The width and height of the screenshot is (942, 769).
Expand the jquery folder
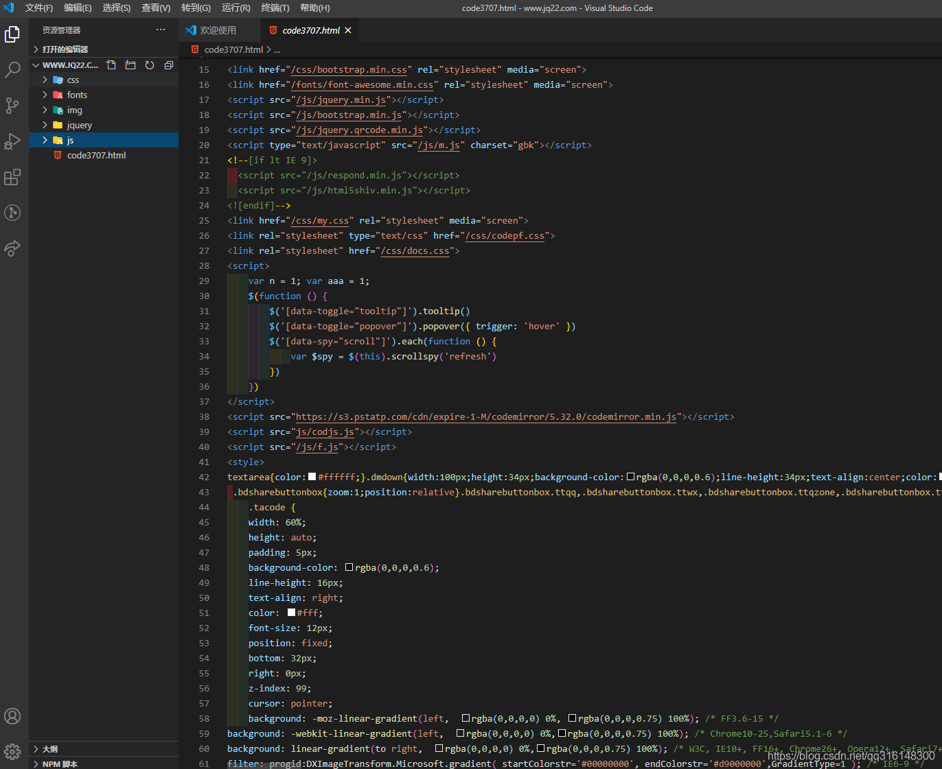coord(79,126)
